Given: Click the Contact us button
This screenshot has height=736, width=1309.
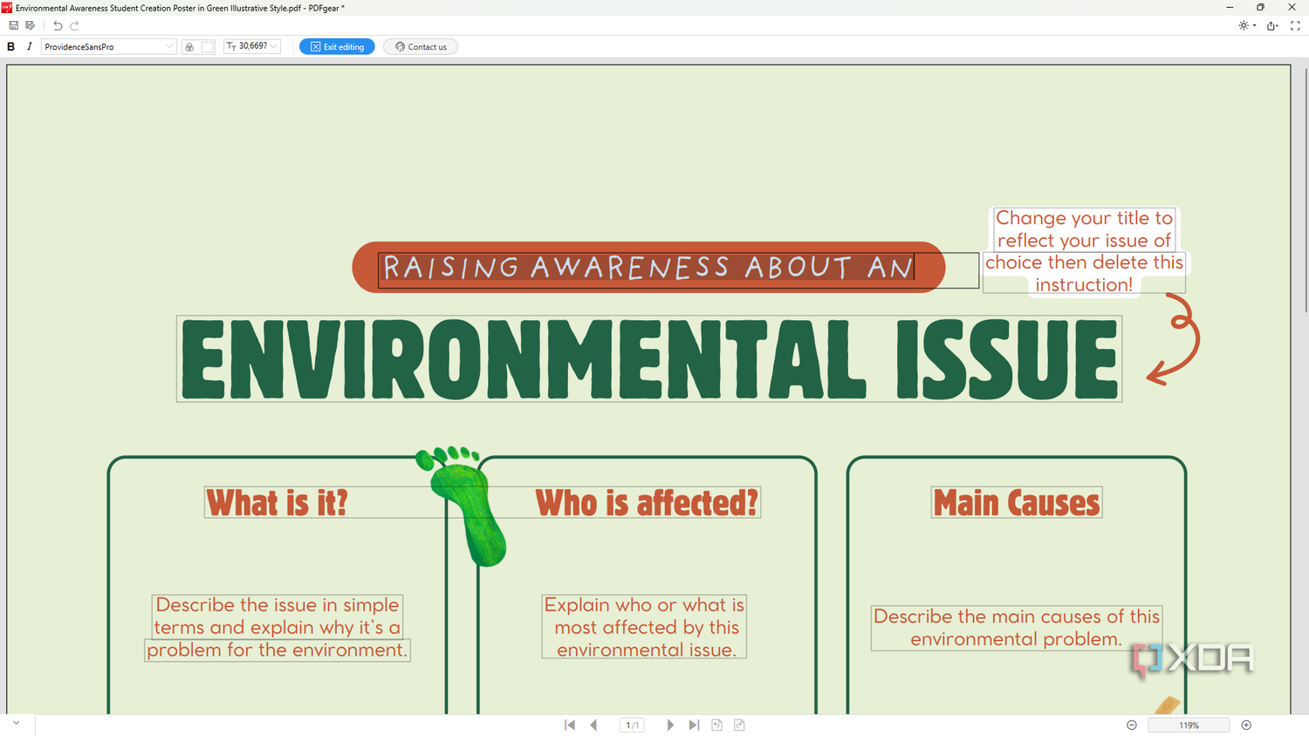Looking at the screenshot, I should [x=421, y=47].
